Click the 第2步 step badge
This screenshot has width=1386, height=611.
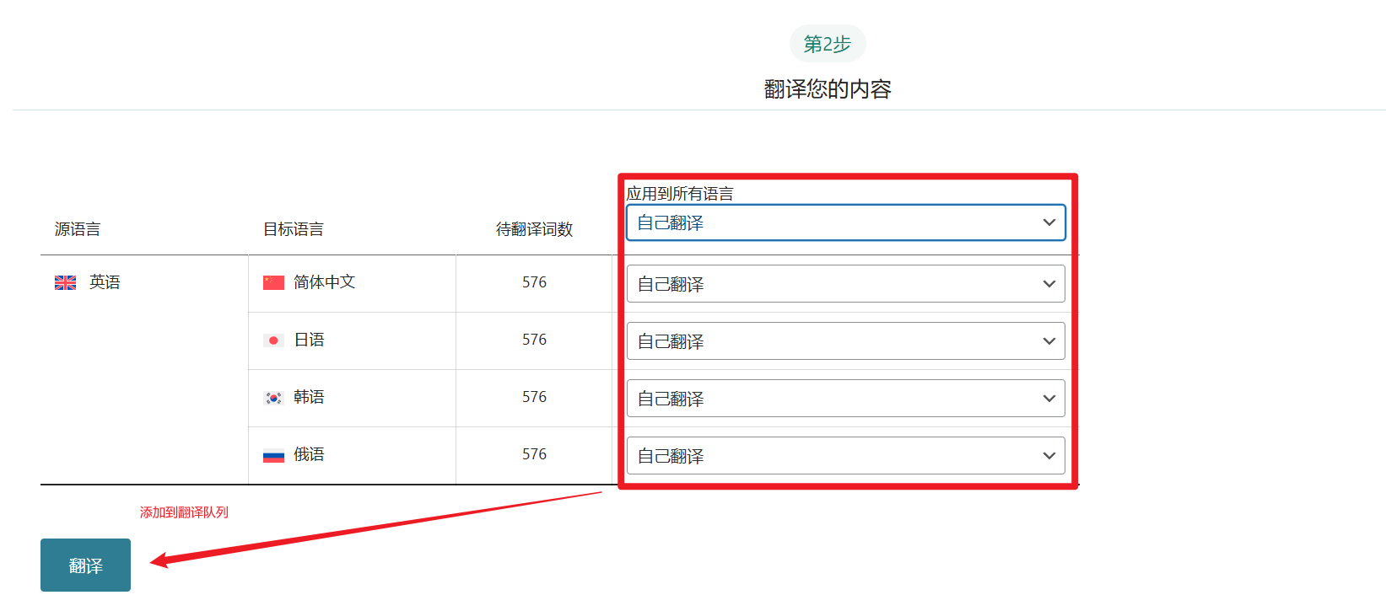tap(827, 44)
